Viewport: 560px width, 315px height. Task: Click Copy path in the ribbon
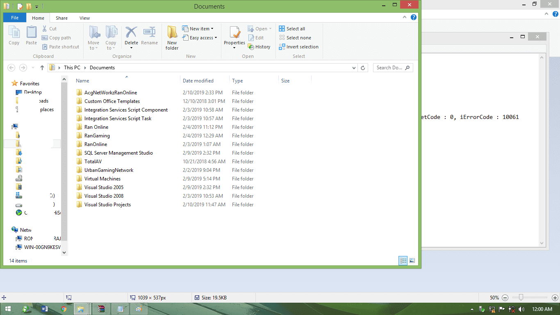[x=57, y=38]
